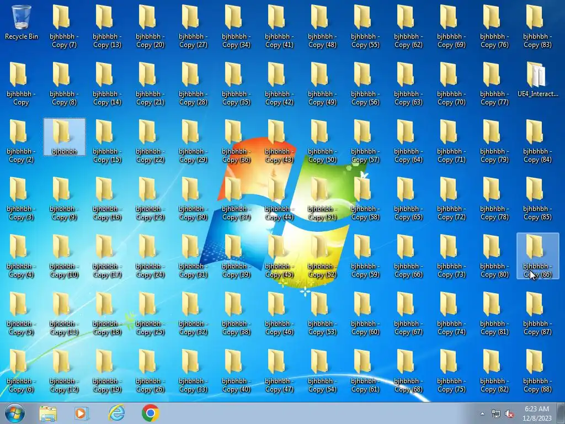Select folder bjhbhbh - Copy (15)

(107, 141)
